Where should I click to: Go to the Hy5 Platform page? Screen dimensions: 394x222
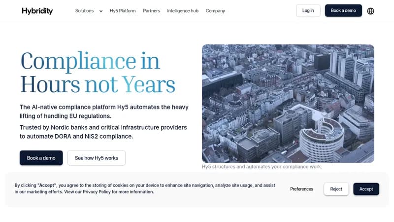[x=123, y=11]
